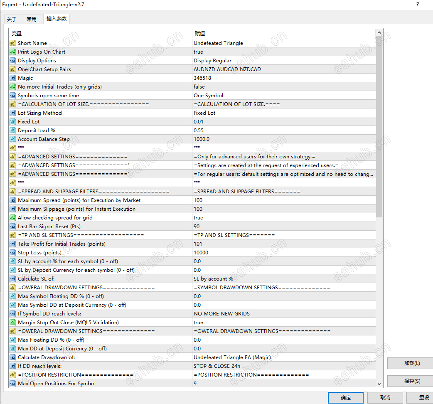Screen dimensions: 433x404
Task: Open the NO MORE NEW GRIDS value dropdown
Action: click(284, 314)
